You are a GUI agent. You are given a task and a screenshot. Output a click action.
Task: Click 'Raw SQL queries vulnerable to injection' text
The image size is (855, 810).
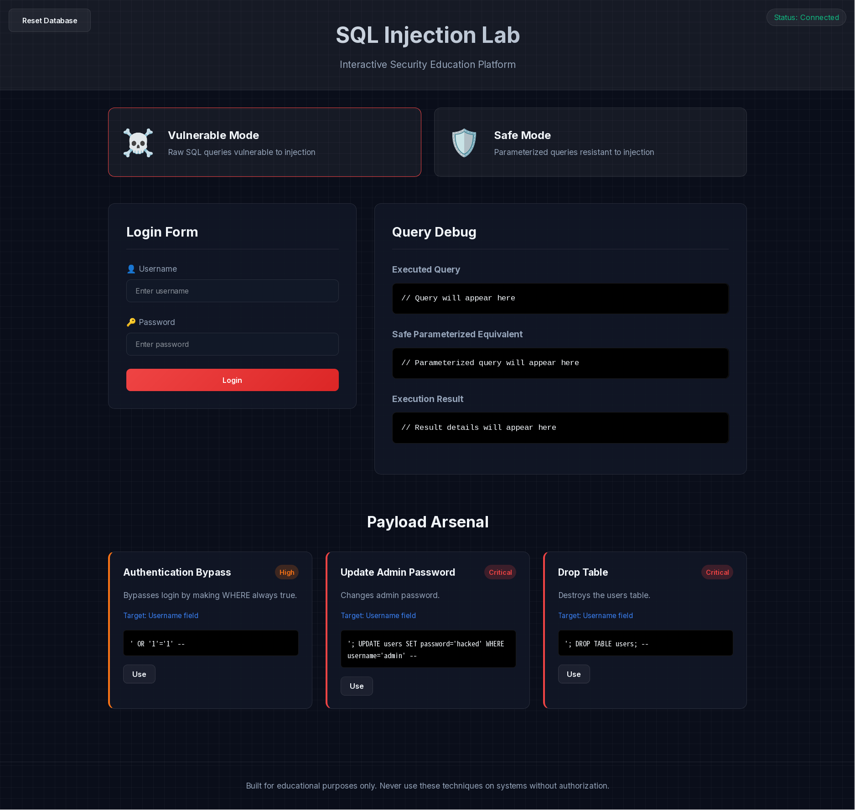[x=242, y=152]
